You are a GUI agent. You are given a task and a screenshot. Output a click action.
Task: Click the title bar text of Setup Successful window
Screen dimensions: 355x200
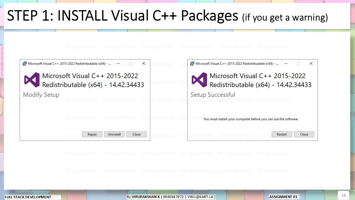(x=237, y=64)
